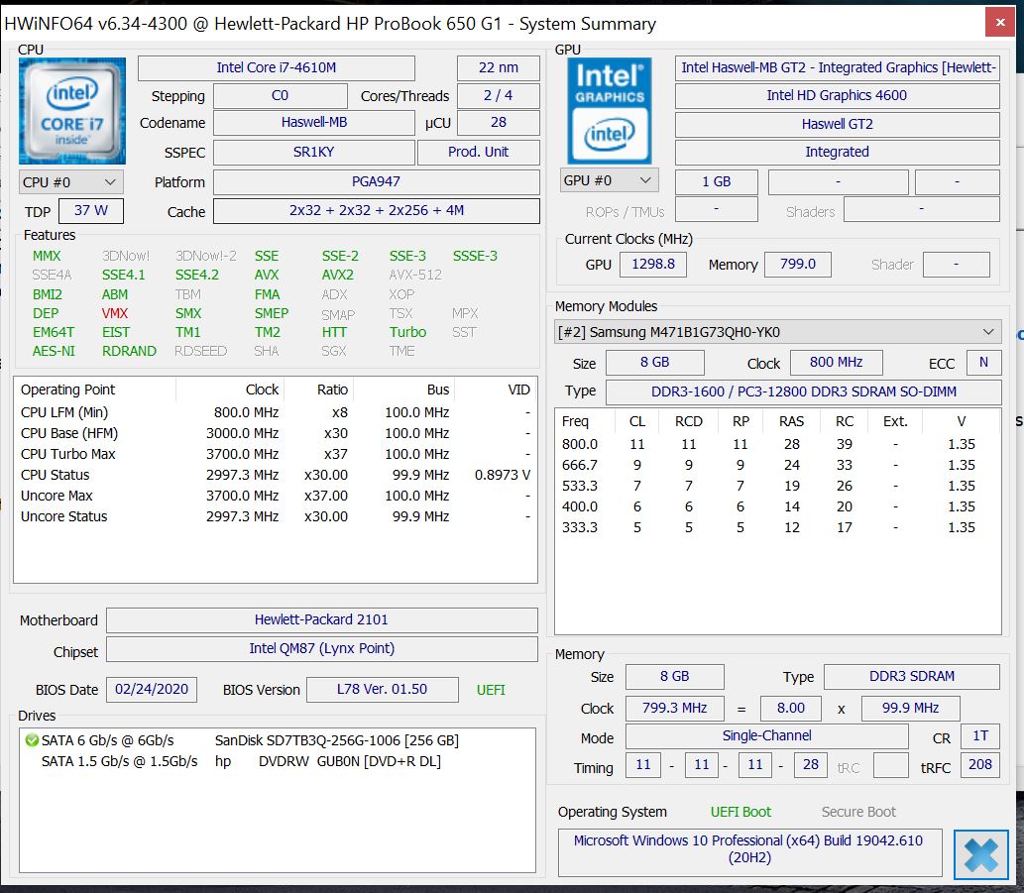The width and height of the screenshot is (1024, 893).
Task: Open the GPU #0 selector dropdown
Action: [609, 180]
